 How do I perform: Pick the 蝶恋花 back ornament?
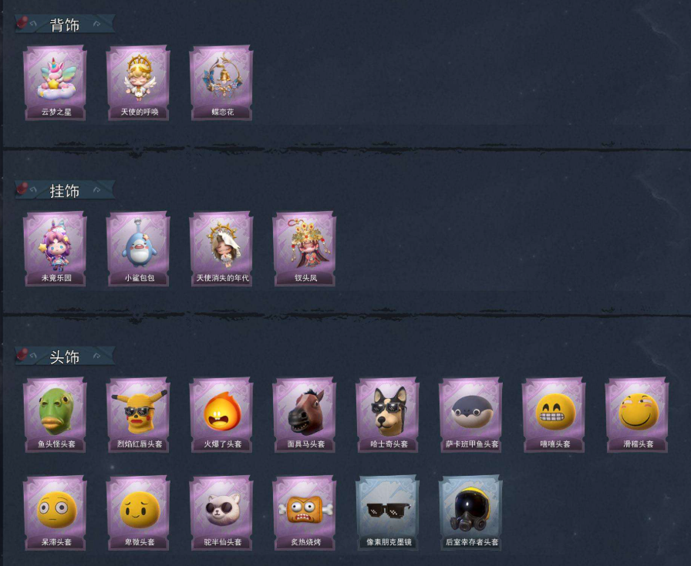(221, 82)
